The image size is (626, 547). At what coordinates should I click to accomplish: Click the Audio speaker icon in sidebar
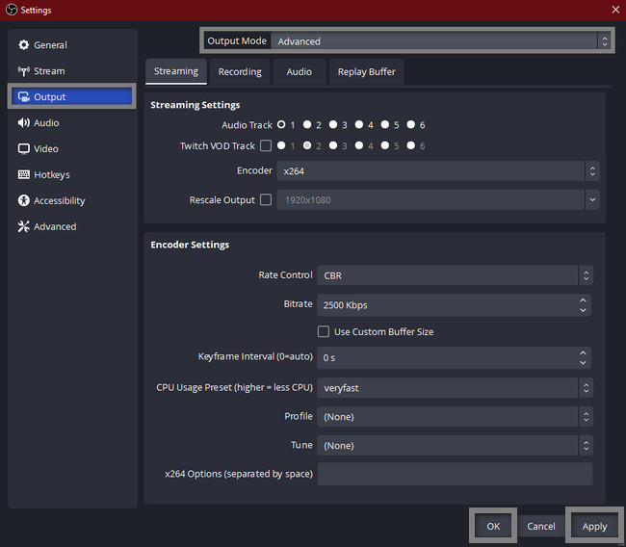click(x=24, y=123)
